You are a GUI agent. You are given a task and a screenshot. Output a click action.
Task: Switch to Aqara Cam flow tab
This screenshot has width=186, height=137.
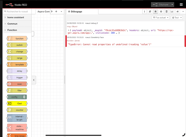pyautogui.click(x=43, y=12)
